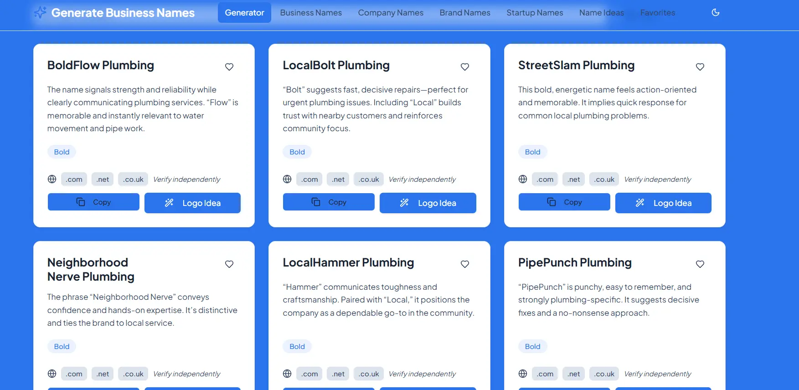Click the .co.uk tag for BoldFlow Plumbing
Viewport: 799px width, 390px height.
tap(134, 179)
